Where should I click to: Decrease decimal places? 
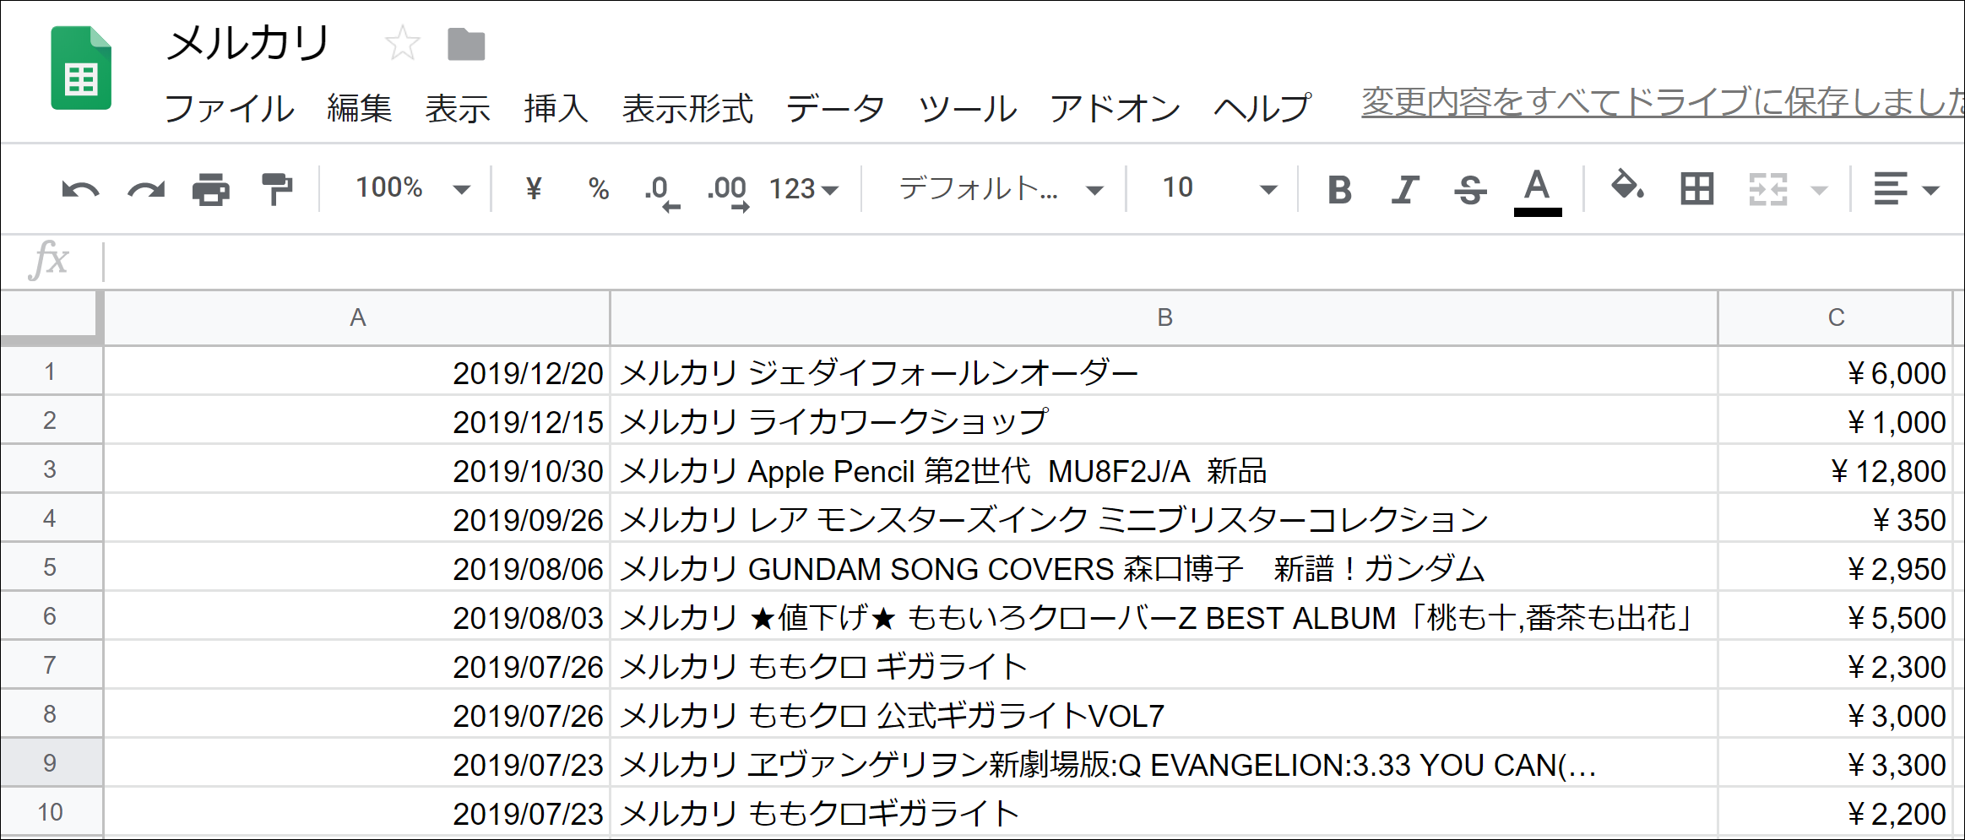661,192
